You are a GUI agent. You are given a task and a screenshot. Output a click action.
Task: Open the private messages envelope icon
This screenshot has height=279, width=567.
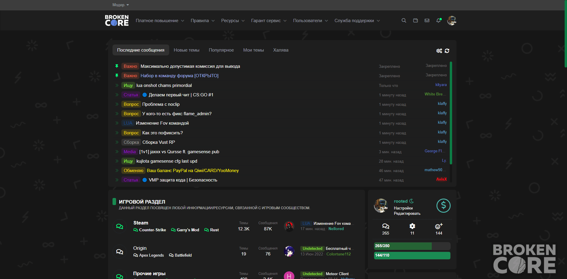427,20
